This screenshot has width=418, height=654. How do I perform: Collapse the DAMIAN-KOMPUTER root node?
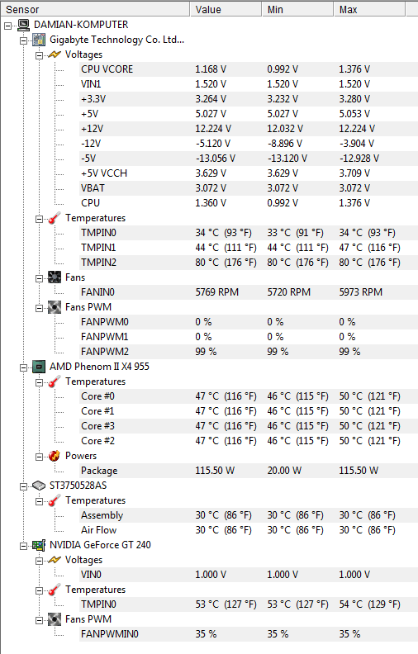tap(8, 26)
